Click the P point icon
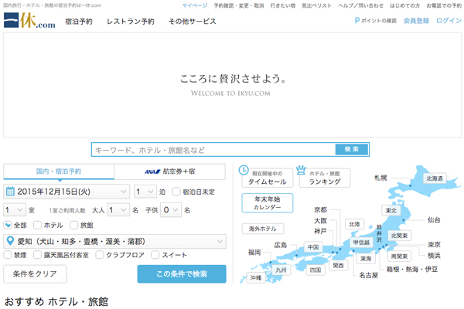 click(357, 21)
